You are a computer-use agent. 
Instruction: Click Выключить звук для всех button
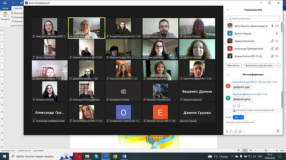coord(259,65)
